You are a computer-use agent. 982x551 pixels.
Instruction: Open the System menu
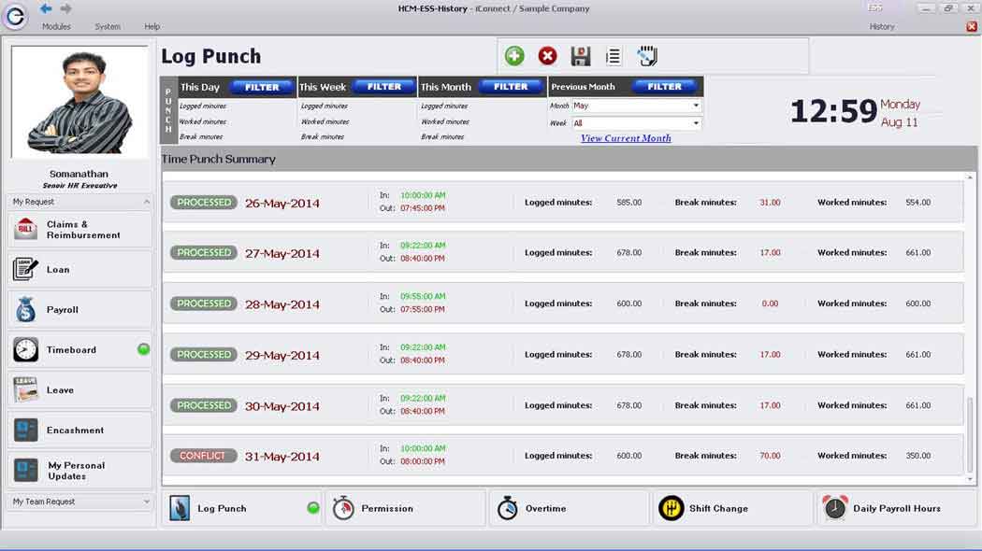(x=108, y=27)
